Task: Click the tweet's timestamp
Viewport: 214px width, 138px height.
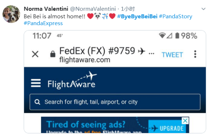Action: tap(128, 9)
